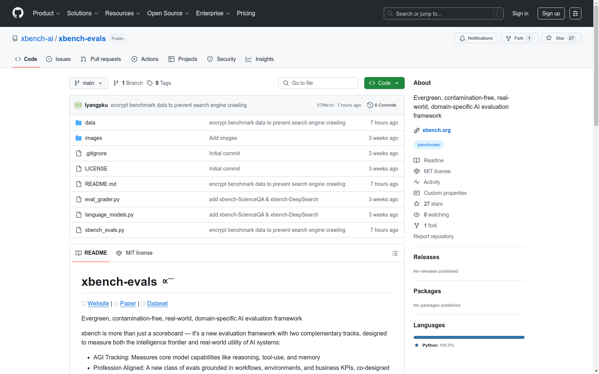Open the .gitignore file
The image size is (599, 374).
[96, 153]
